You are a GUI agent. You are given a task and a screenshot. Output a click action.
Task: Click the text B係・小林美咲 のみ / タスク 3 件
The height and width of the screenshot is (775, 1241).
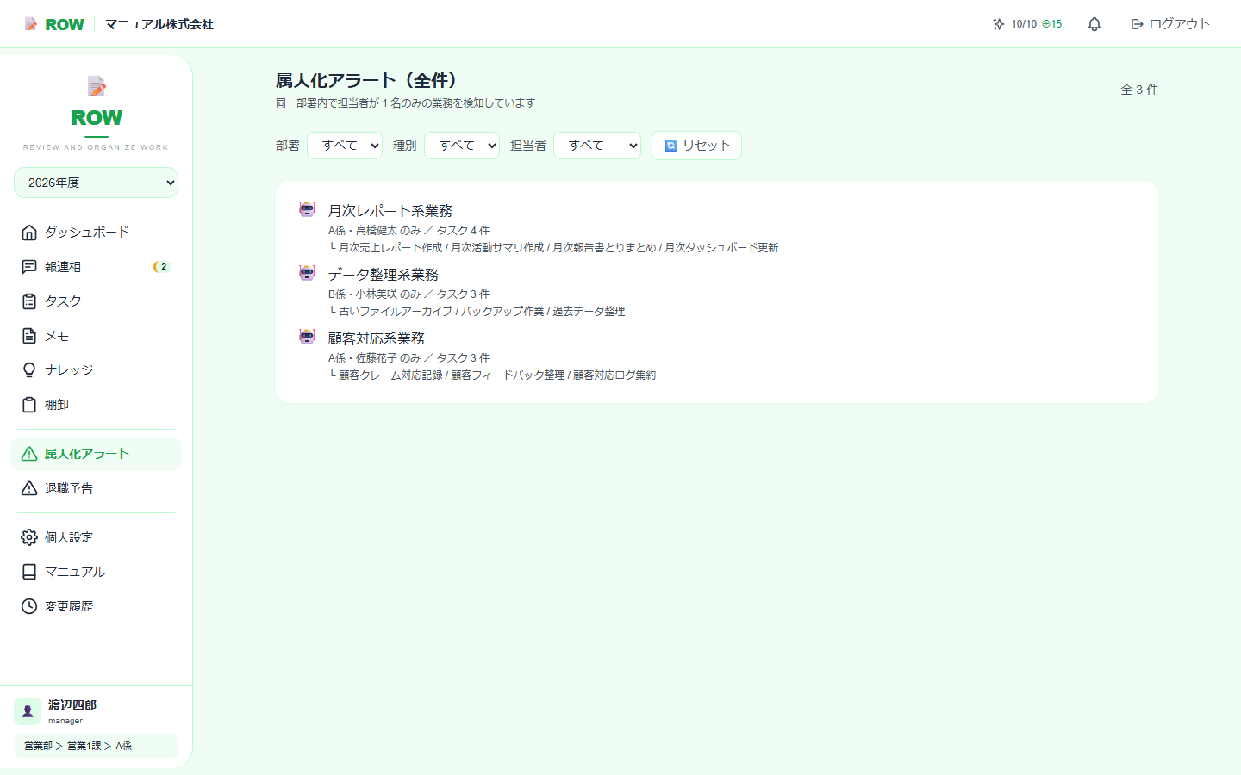408,294
